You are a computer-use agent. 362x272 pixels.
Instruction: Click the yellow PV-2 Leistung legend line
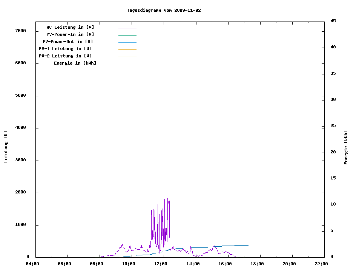(127, 57)
